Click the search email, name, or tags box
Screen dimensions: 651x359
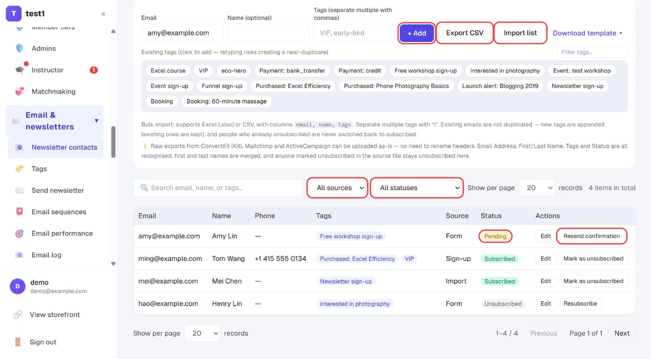[x=218, y=188]
